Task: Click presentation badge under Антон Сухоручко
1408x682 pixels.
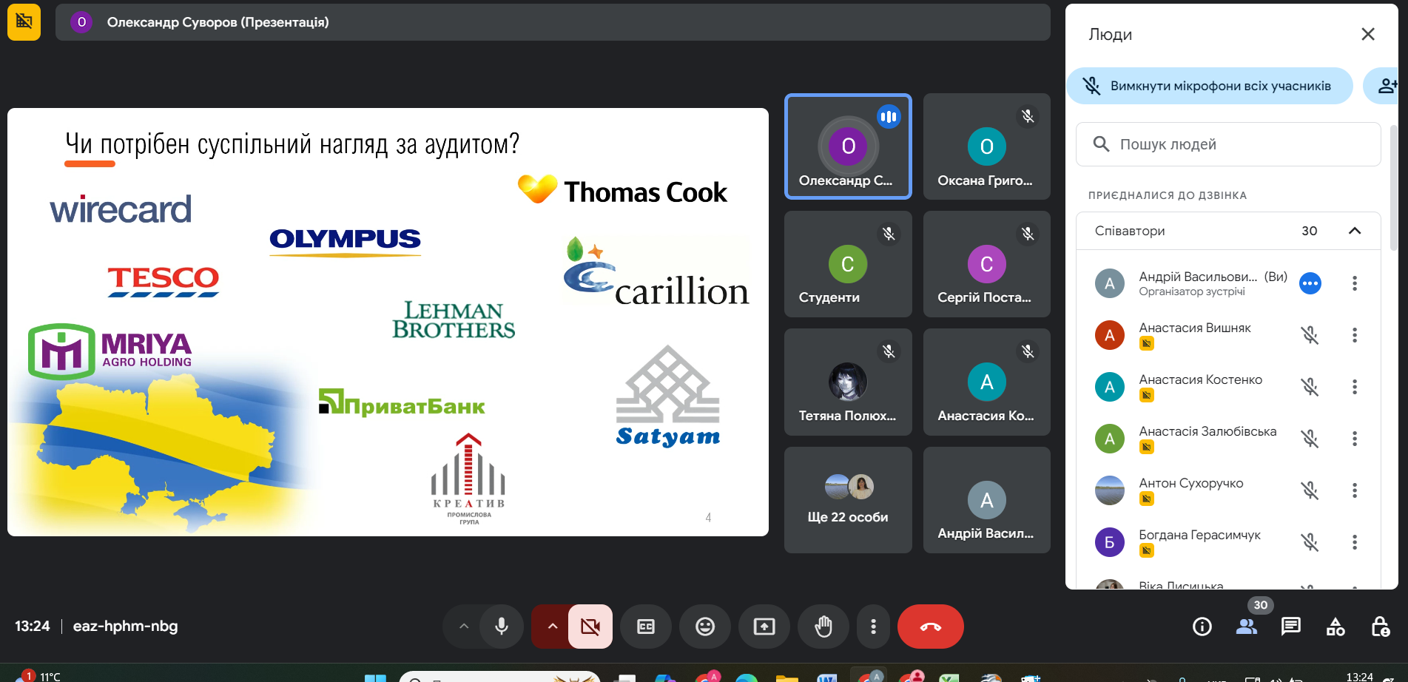Action: click(1146, 499)
